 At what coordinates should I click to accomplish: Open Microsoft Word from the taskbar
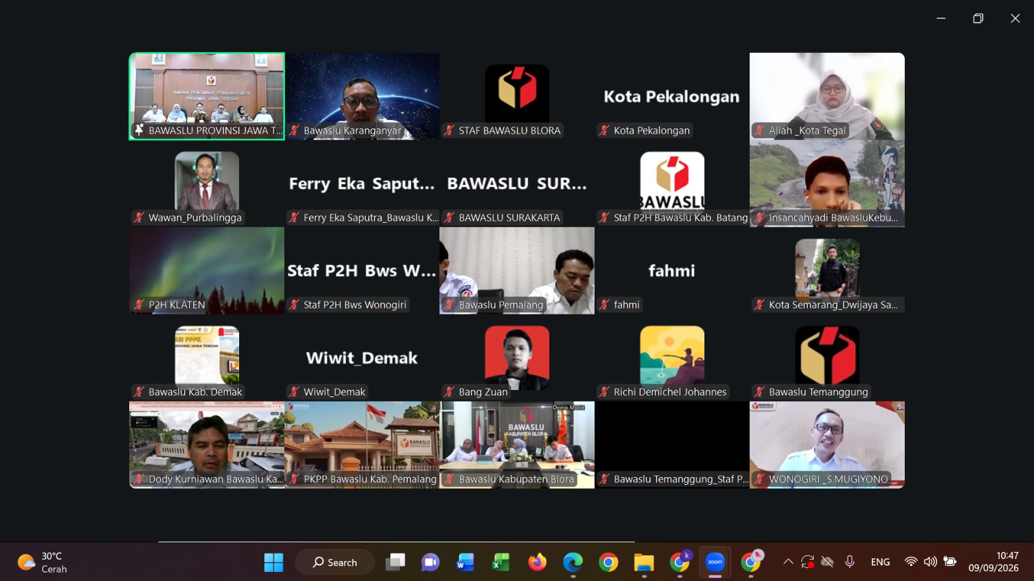[465, 562]
